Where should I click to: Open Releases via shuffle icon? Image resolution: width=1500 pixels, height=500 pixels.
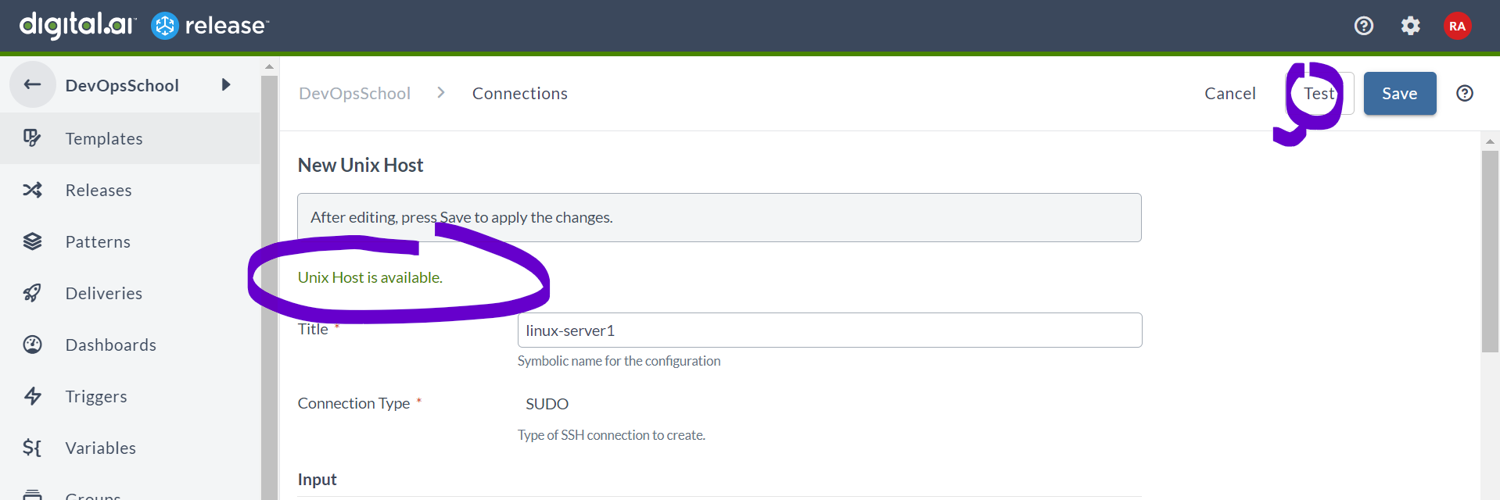[x=32, y=190]
